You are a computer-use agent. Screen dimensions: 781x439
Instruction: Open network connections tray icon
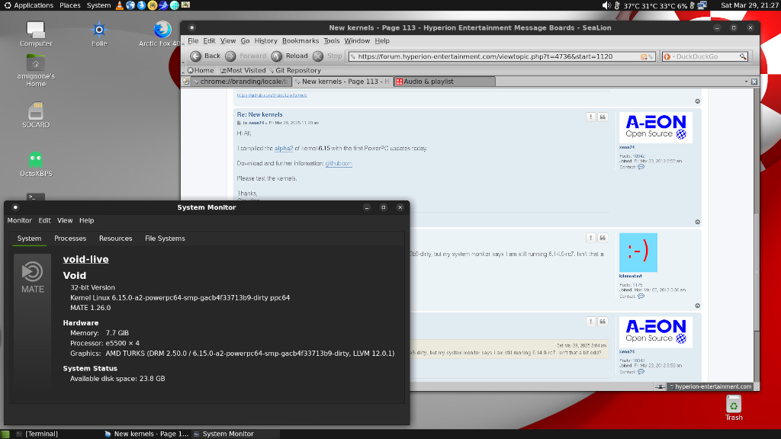702,5
